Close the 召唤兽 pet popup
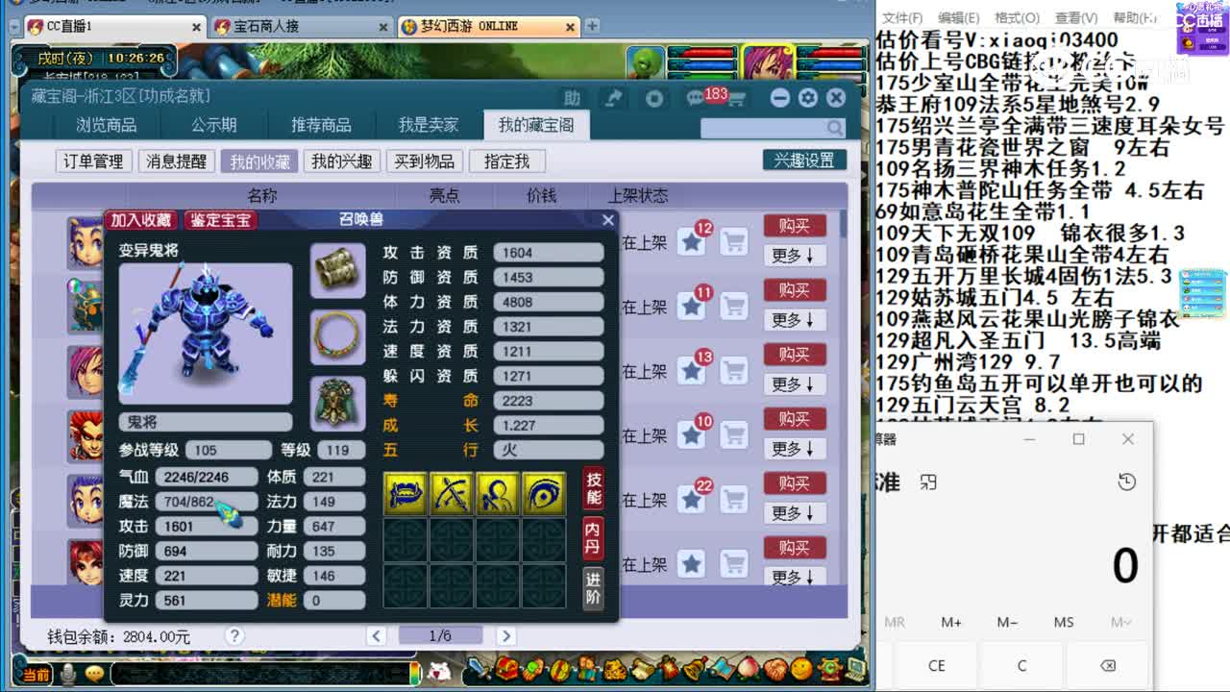The image size is (1230, 692). pos(607,220)
